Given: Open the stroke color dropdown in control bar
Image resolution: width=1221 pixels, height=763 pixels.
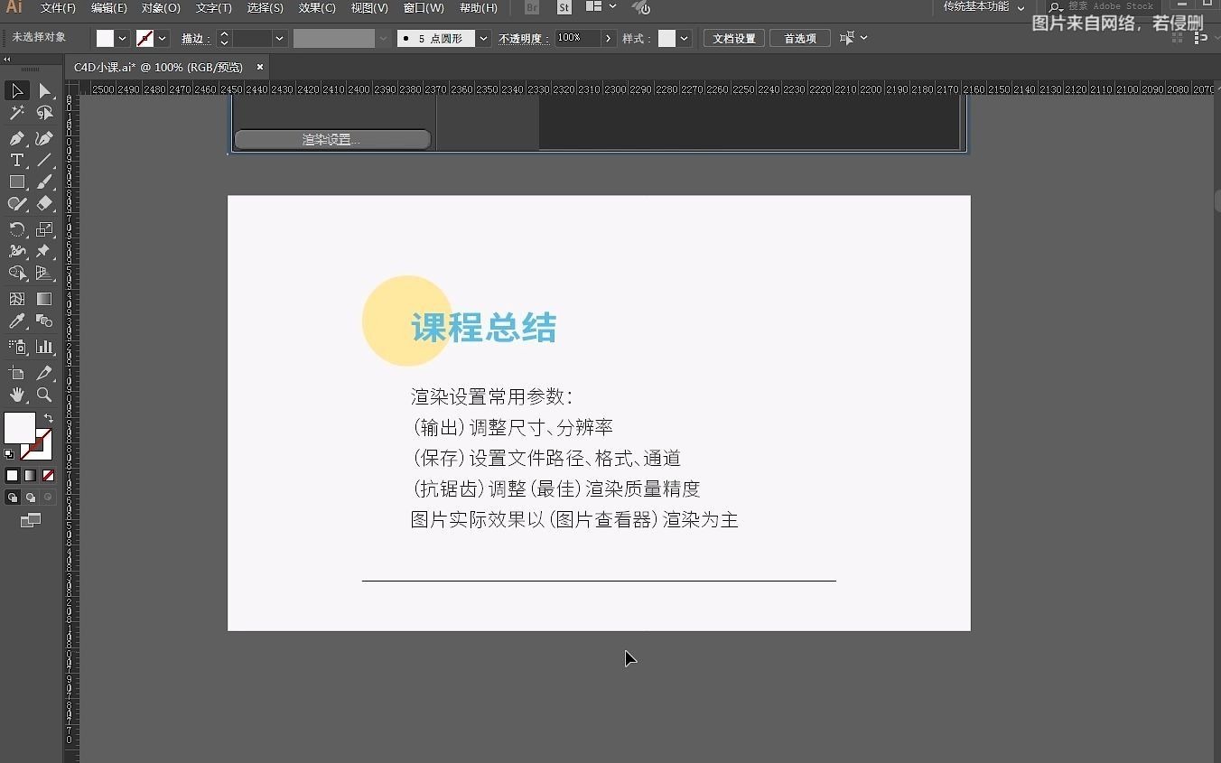Looking at the screenshot, I should (163, 38).
